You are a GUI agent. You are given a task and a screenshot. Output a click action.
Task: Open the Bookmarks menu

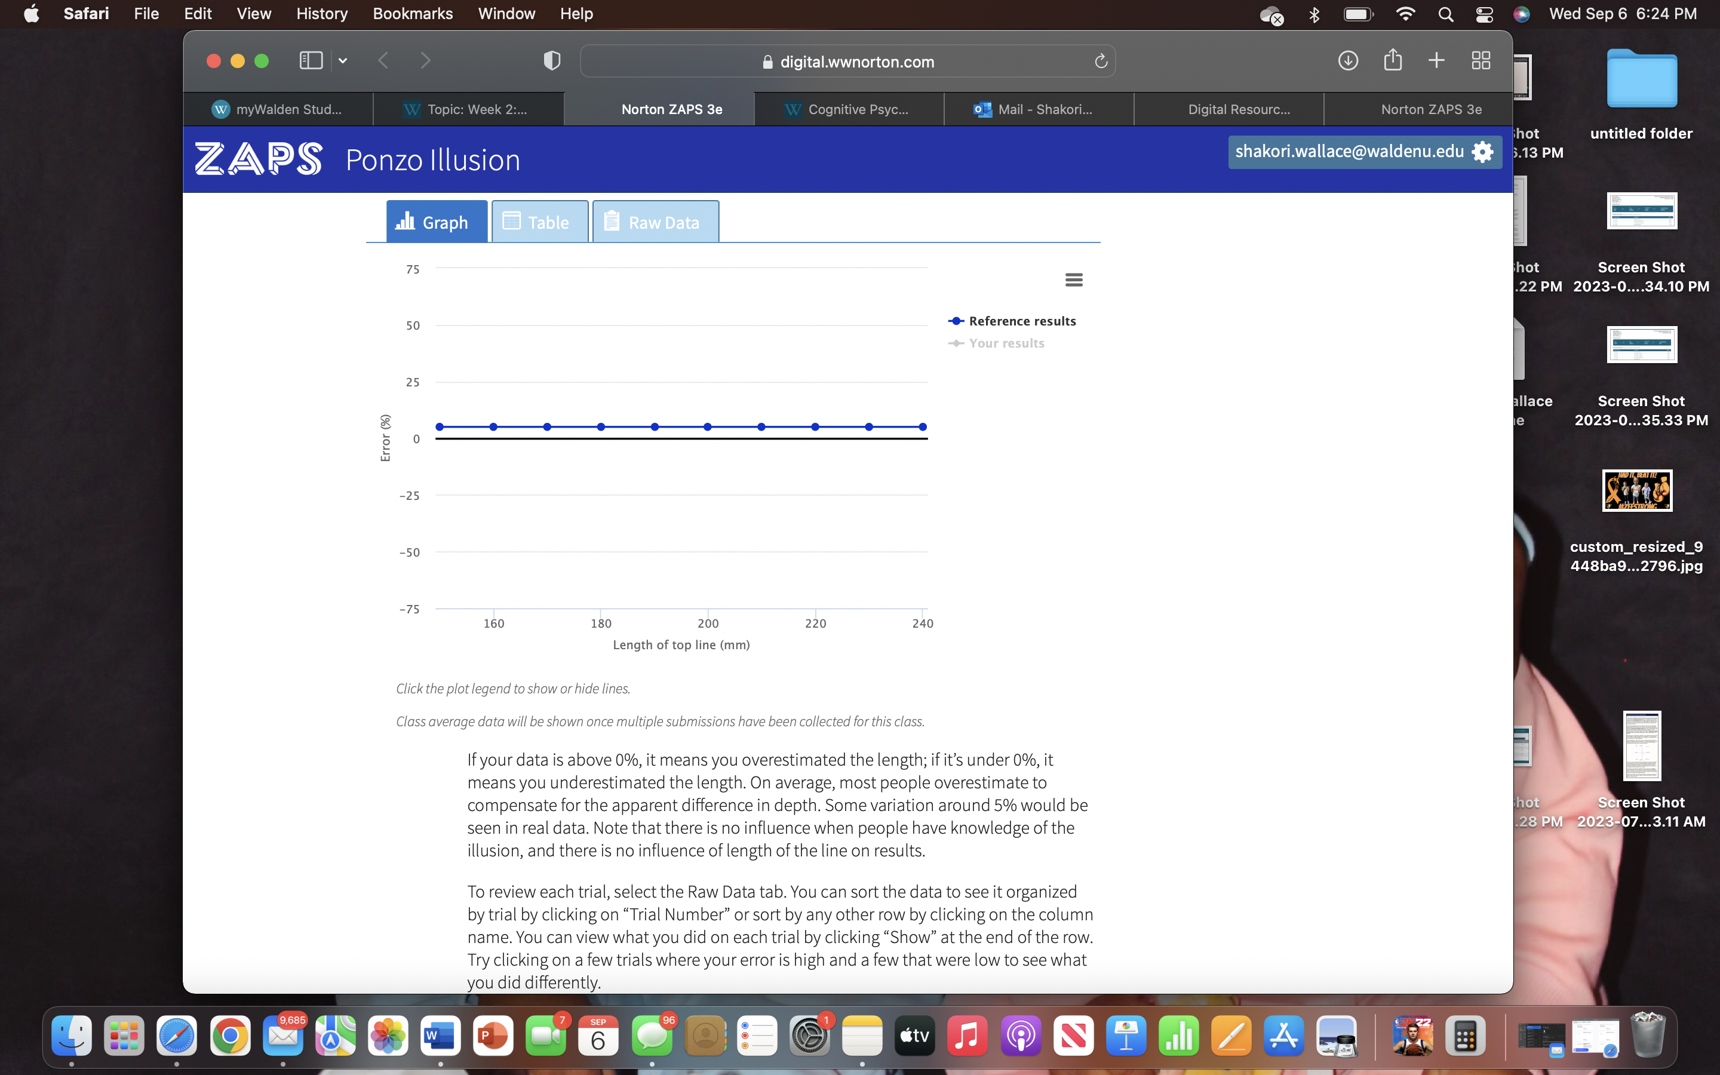[x=413, y=14]
